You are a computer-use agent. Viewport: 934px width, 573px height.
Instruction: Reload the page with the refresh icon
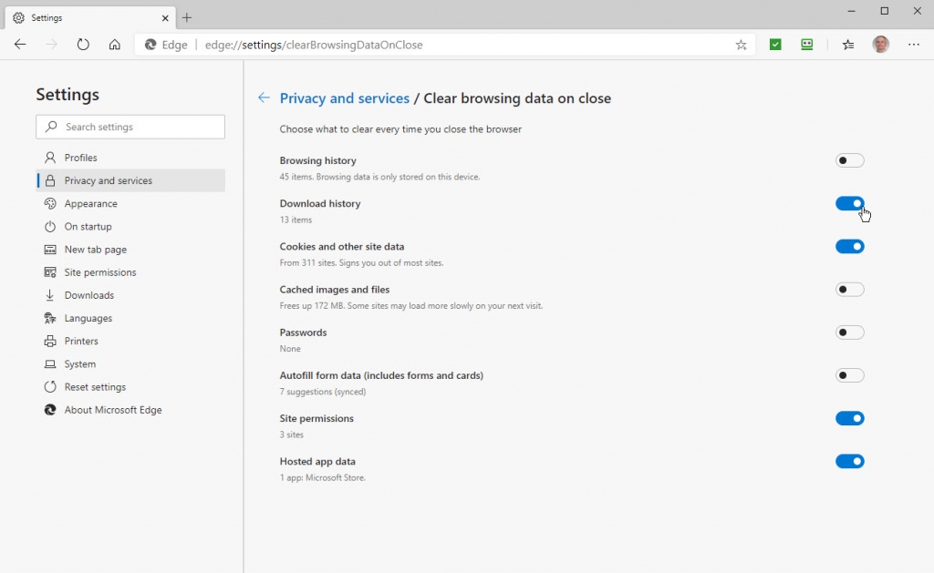pos(83,44)
